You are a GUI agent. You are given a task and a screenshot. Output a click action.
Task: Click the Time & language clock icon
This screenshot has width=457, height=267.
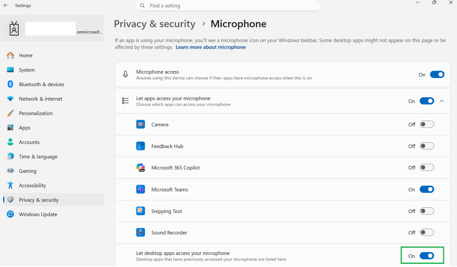11,156
